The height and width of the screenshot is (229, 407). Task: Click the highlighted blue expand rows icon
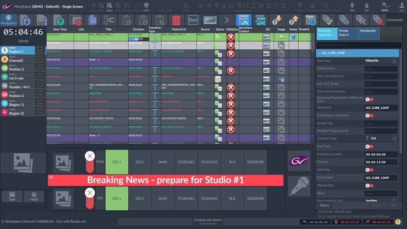tap(243, 20)
